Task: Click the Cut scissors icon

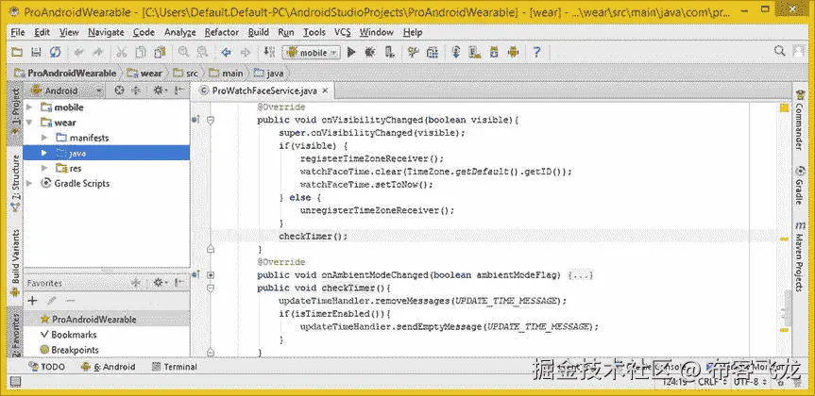Action: click(x=121, y=52)
